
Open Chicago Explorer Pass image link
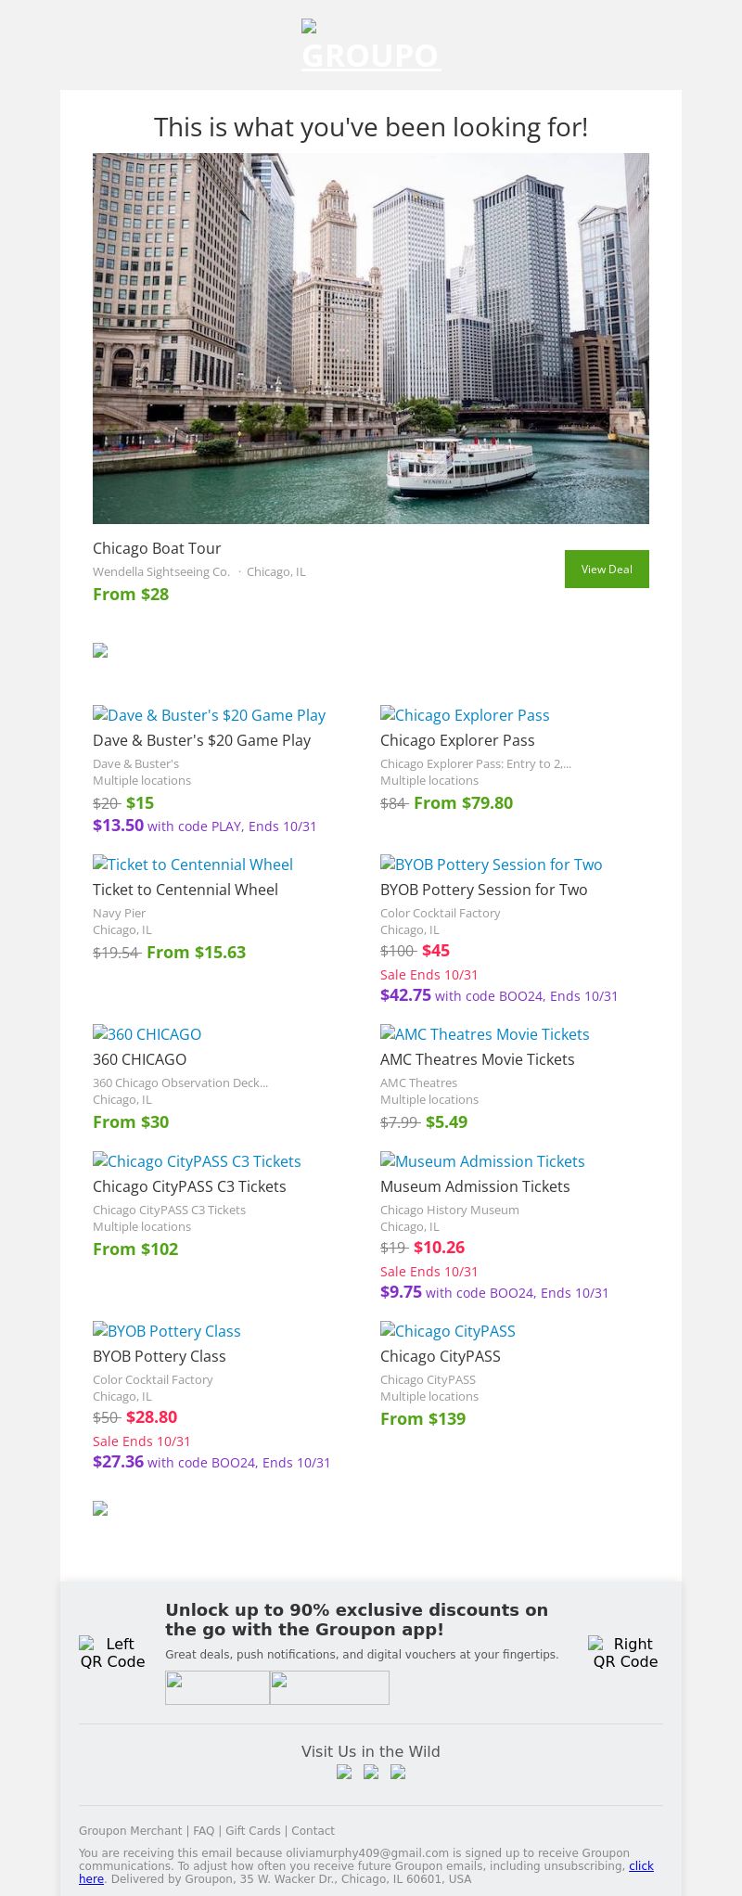coord(465,715)
